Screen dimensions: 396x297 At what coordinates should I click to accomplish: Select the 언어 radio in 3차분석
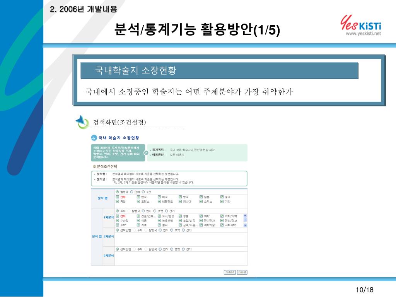[160, 249]
